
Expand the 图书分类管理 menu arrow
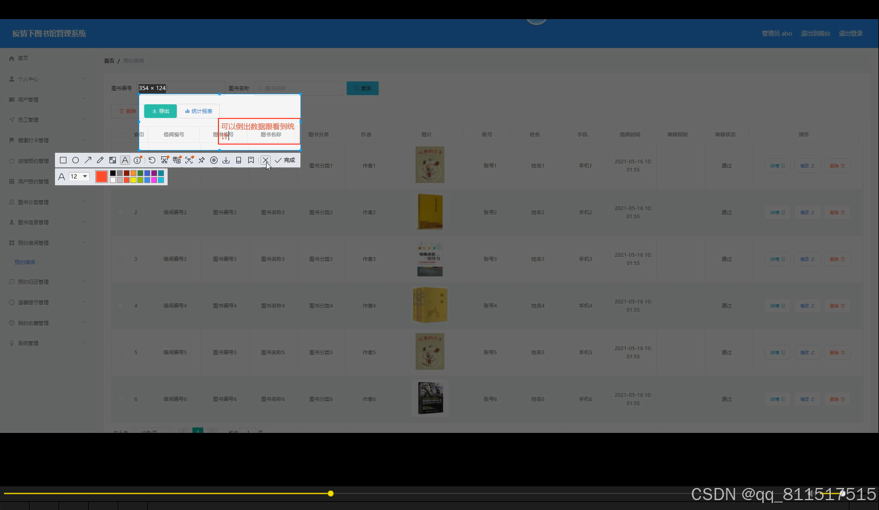point(84,202)
